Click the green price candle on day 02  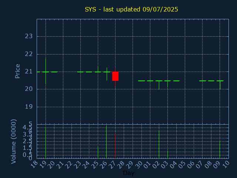click(159, 85)
